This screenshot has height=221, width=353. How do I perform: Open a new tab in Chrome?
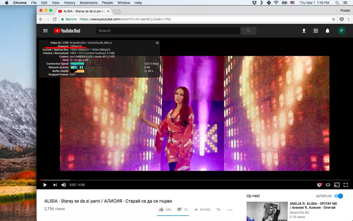[117, 11]
